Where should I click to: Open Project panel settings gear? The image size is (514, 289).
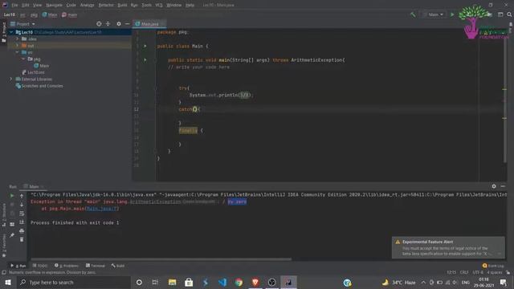tap(119, 24)
